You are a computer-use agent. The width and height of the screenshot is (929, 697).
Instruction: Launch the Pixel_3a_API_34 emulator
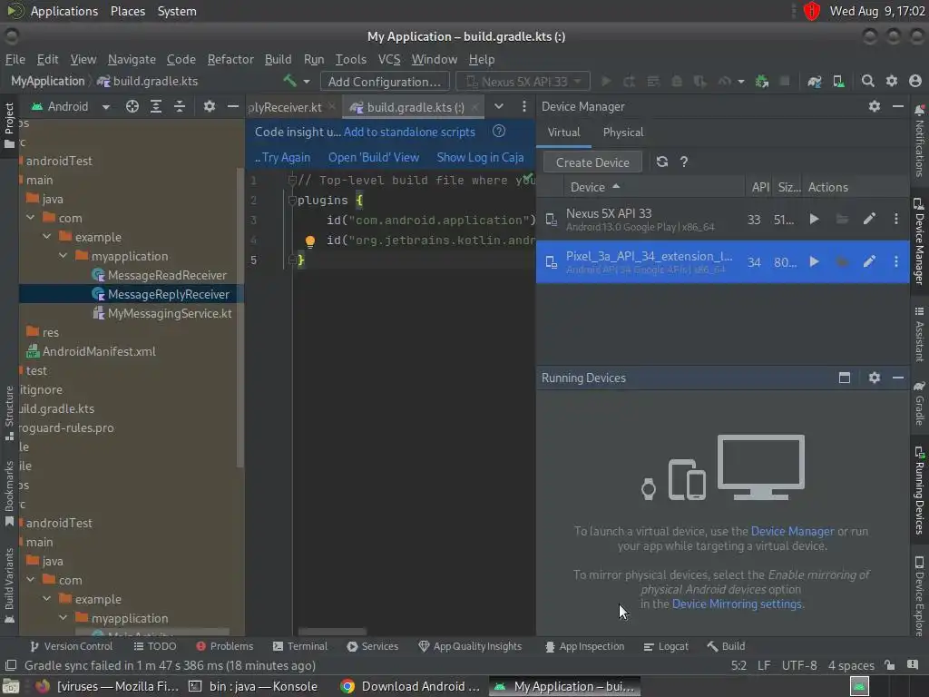pos(814,261)
